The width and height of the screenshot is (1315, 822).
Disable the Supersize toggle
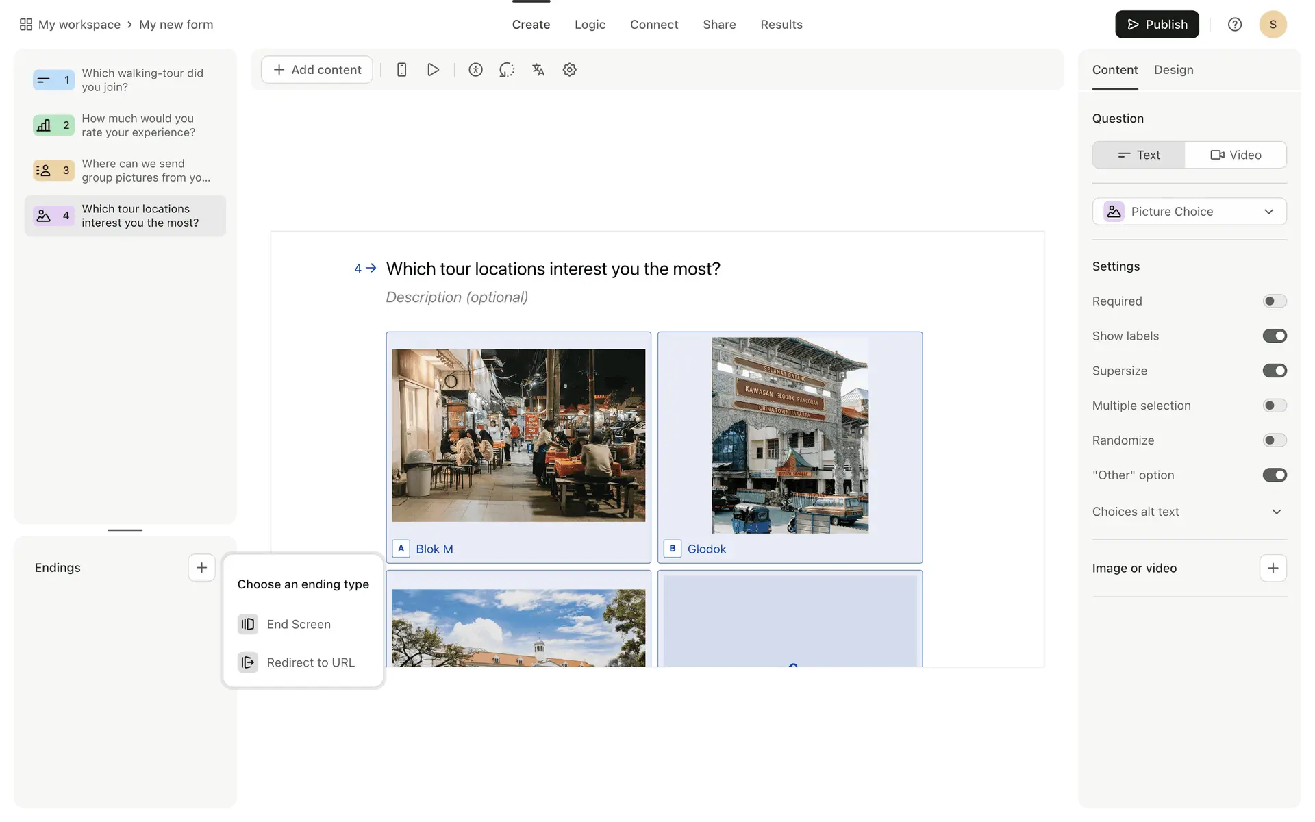[x=1274, y=371]
